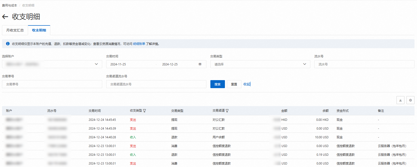Select time cell 2024-12-24 14:45:39
Screen dimensions: 417x167
pyautogui.click(x=102, y=128)
